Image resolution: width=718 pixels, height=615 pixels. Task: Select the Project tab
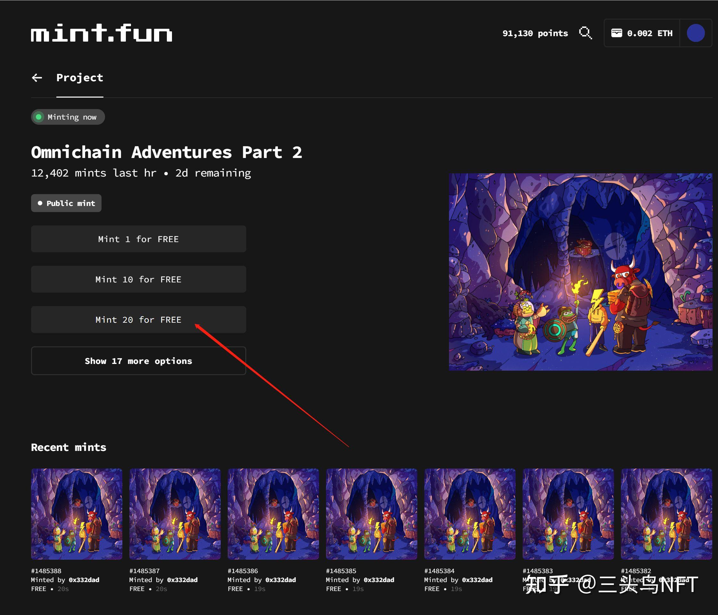coord(80,78)
